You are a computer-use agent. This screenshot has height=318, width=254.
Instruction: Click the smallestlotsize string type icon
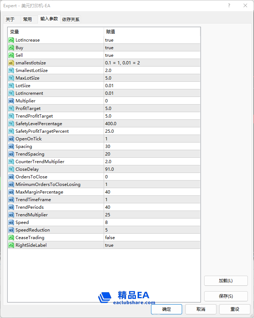(11, 63)
